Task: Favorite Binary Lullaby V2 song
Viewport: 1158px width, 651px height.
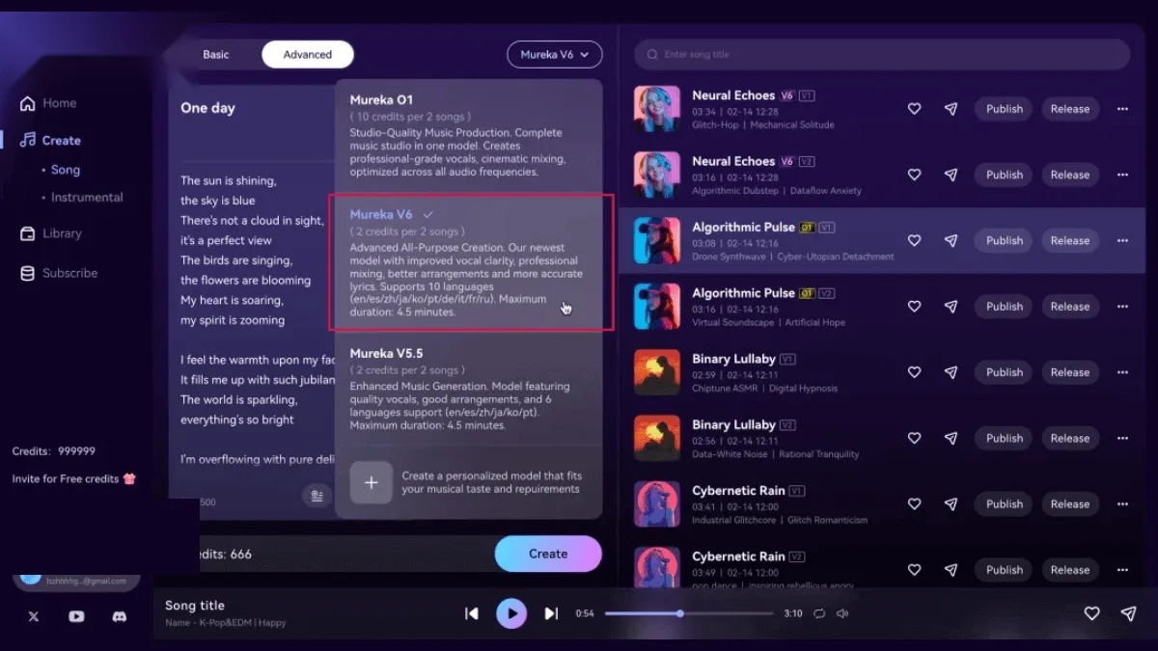Action: pos(914,438)
